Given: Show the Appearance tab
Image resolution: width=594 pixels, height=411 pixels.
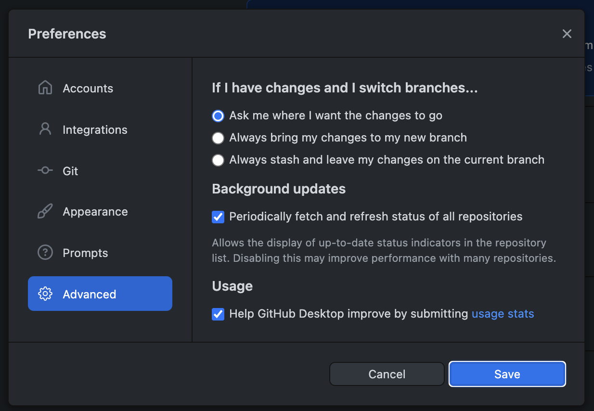Looking at the screenshot, I should pos(100,212).
